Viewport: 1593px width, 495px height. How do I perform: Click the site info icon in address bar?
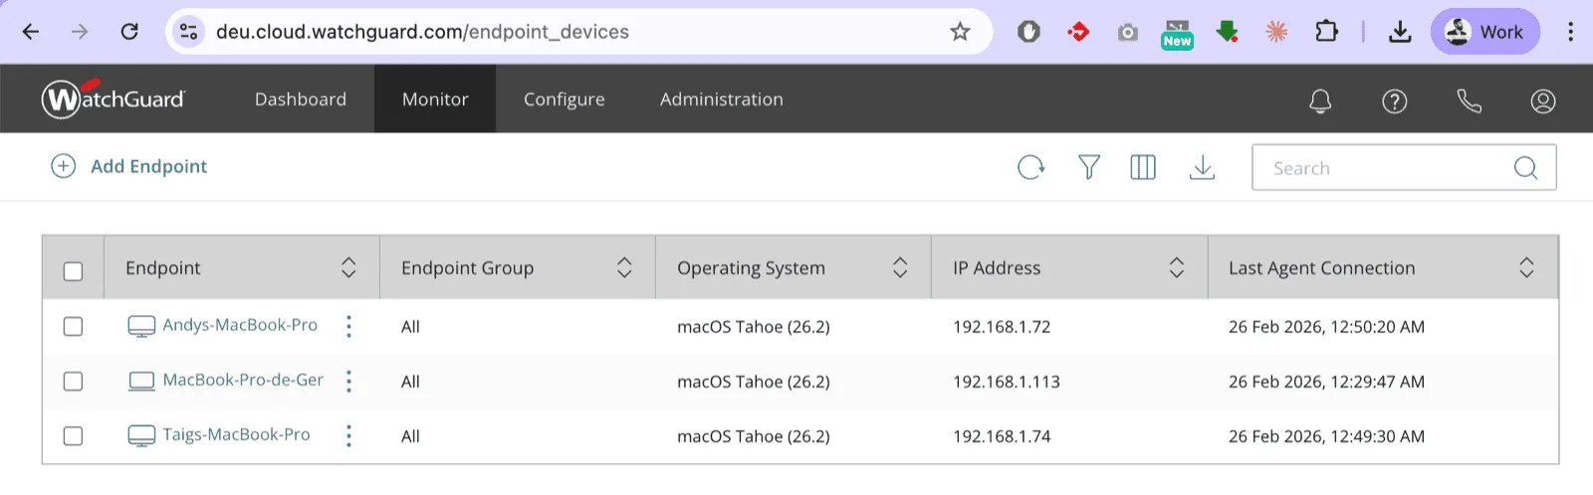click(x=188, y=32)
